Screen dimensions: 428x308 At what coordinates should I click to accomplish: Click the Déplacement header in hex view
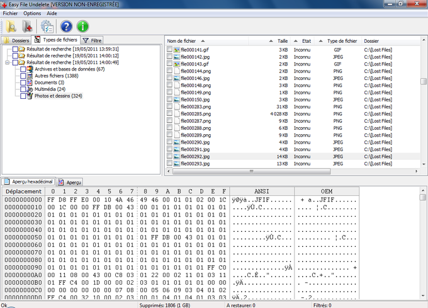[x=23, y=191]
